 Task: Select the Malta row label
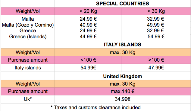28,19
